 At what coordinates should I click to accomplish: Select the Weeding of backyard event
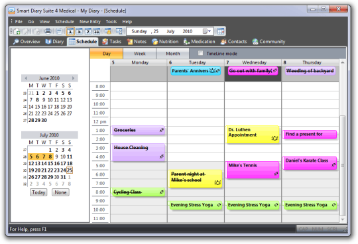pos(310,71)
